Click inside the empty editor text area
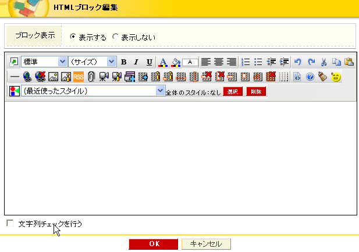This screenshot has width=359, height=252. click(x=180, y=158)
